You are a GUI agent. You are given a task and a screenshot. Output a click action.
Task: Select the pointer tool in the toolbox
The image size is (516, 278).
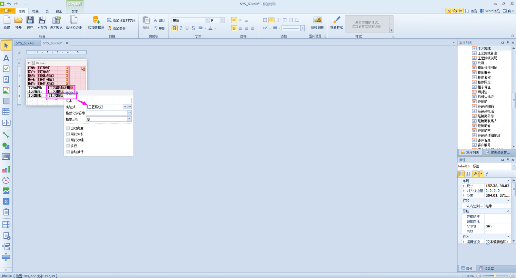point(6,45)
